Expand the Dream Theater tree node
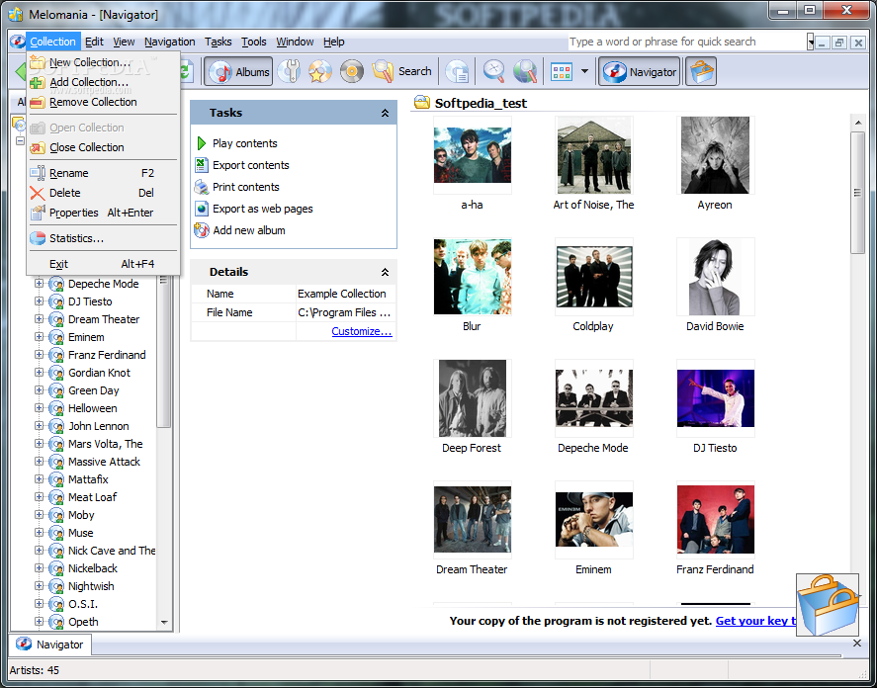The height and width of the screenshot is (688, 877). tap(39, 319)
